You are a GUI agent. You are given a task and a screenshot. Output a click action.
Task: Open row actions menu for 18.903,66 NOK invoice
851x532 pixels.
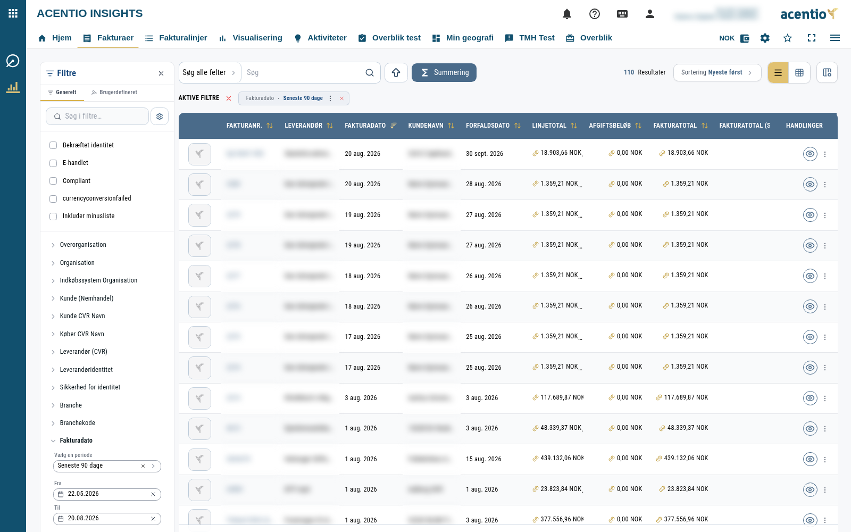825,154
